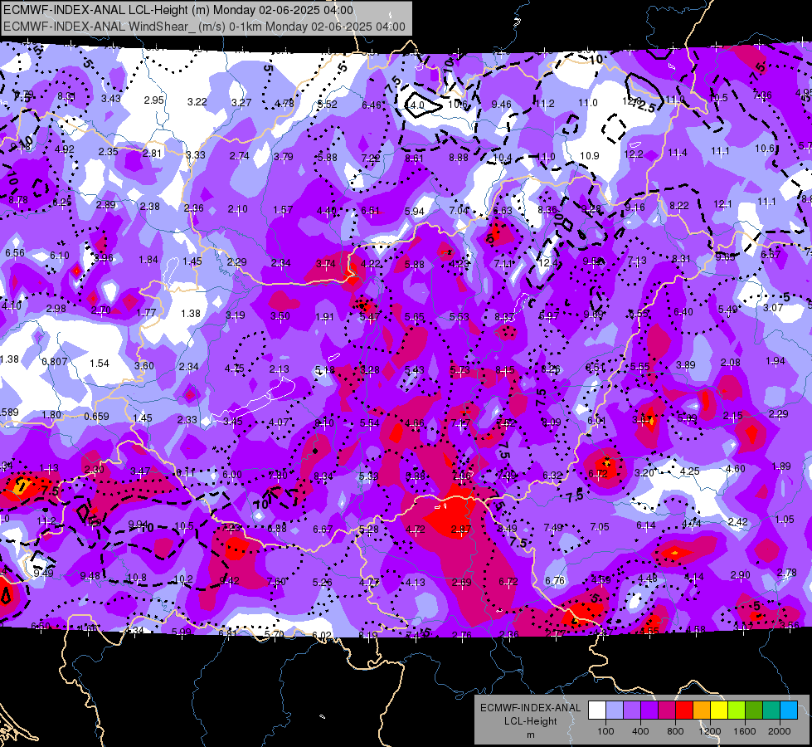Click the sky blue legend swatch after 2000
812x747 pixels.
pos(789,710)
